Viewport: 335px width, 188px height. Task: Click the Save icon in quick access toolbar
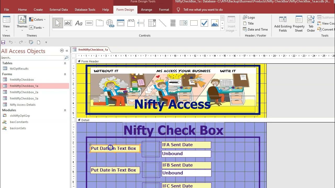point(3,42)
